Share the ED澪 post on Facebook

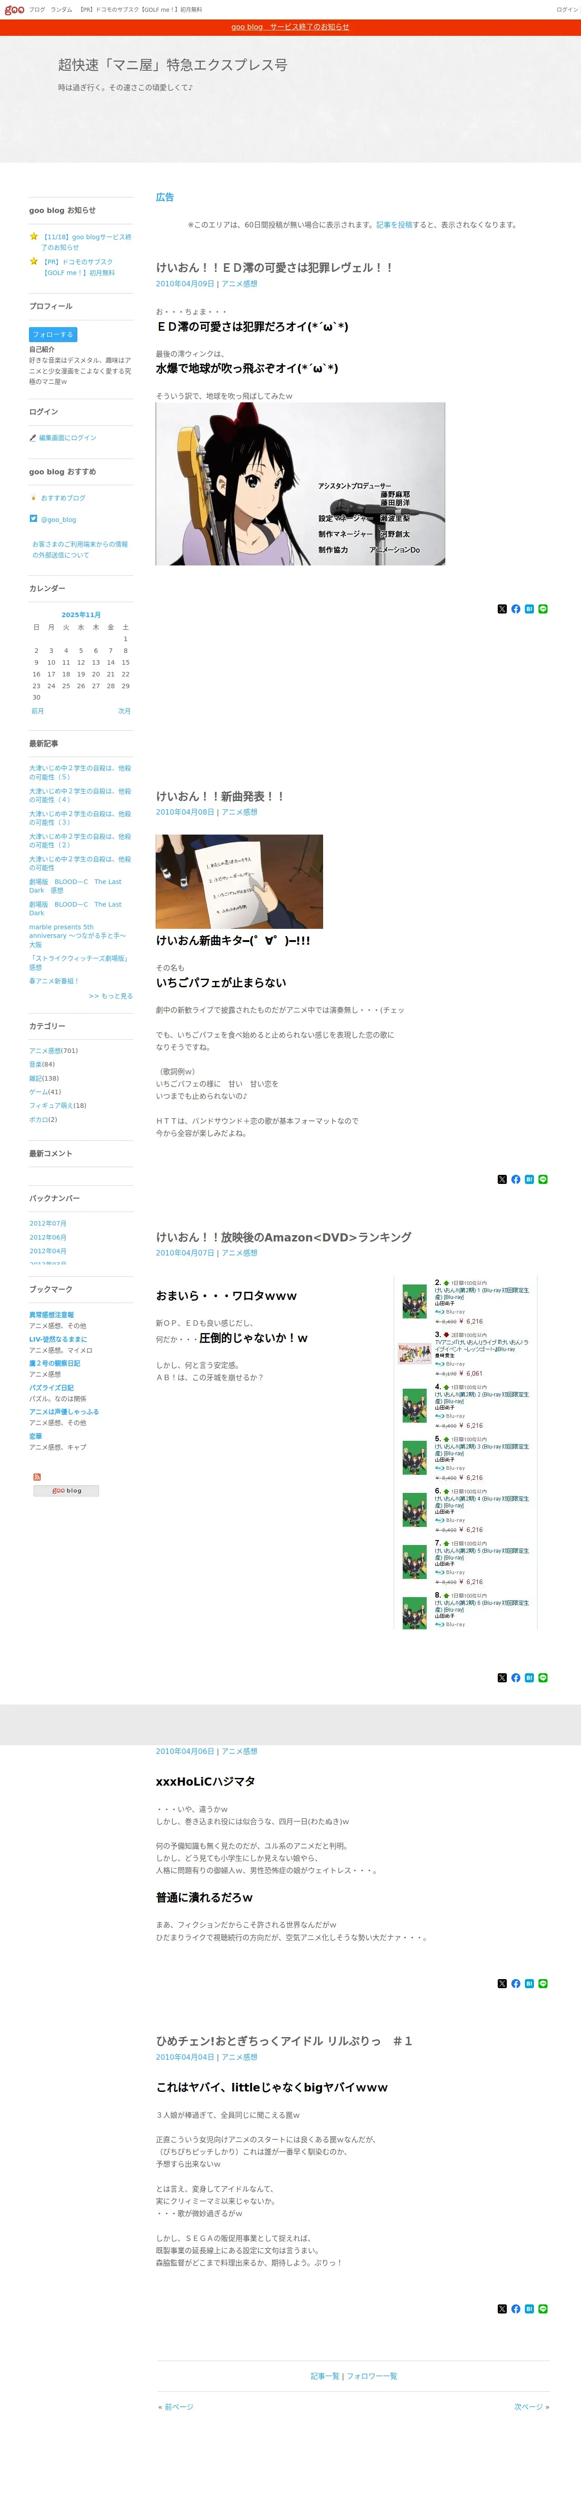point(516,608)
